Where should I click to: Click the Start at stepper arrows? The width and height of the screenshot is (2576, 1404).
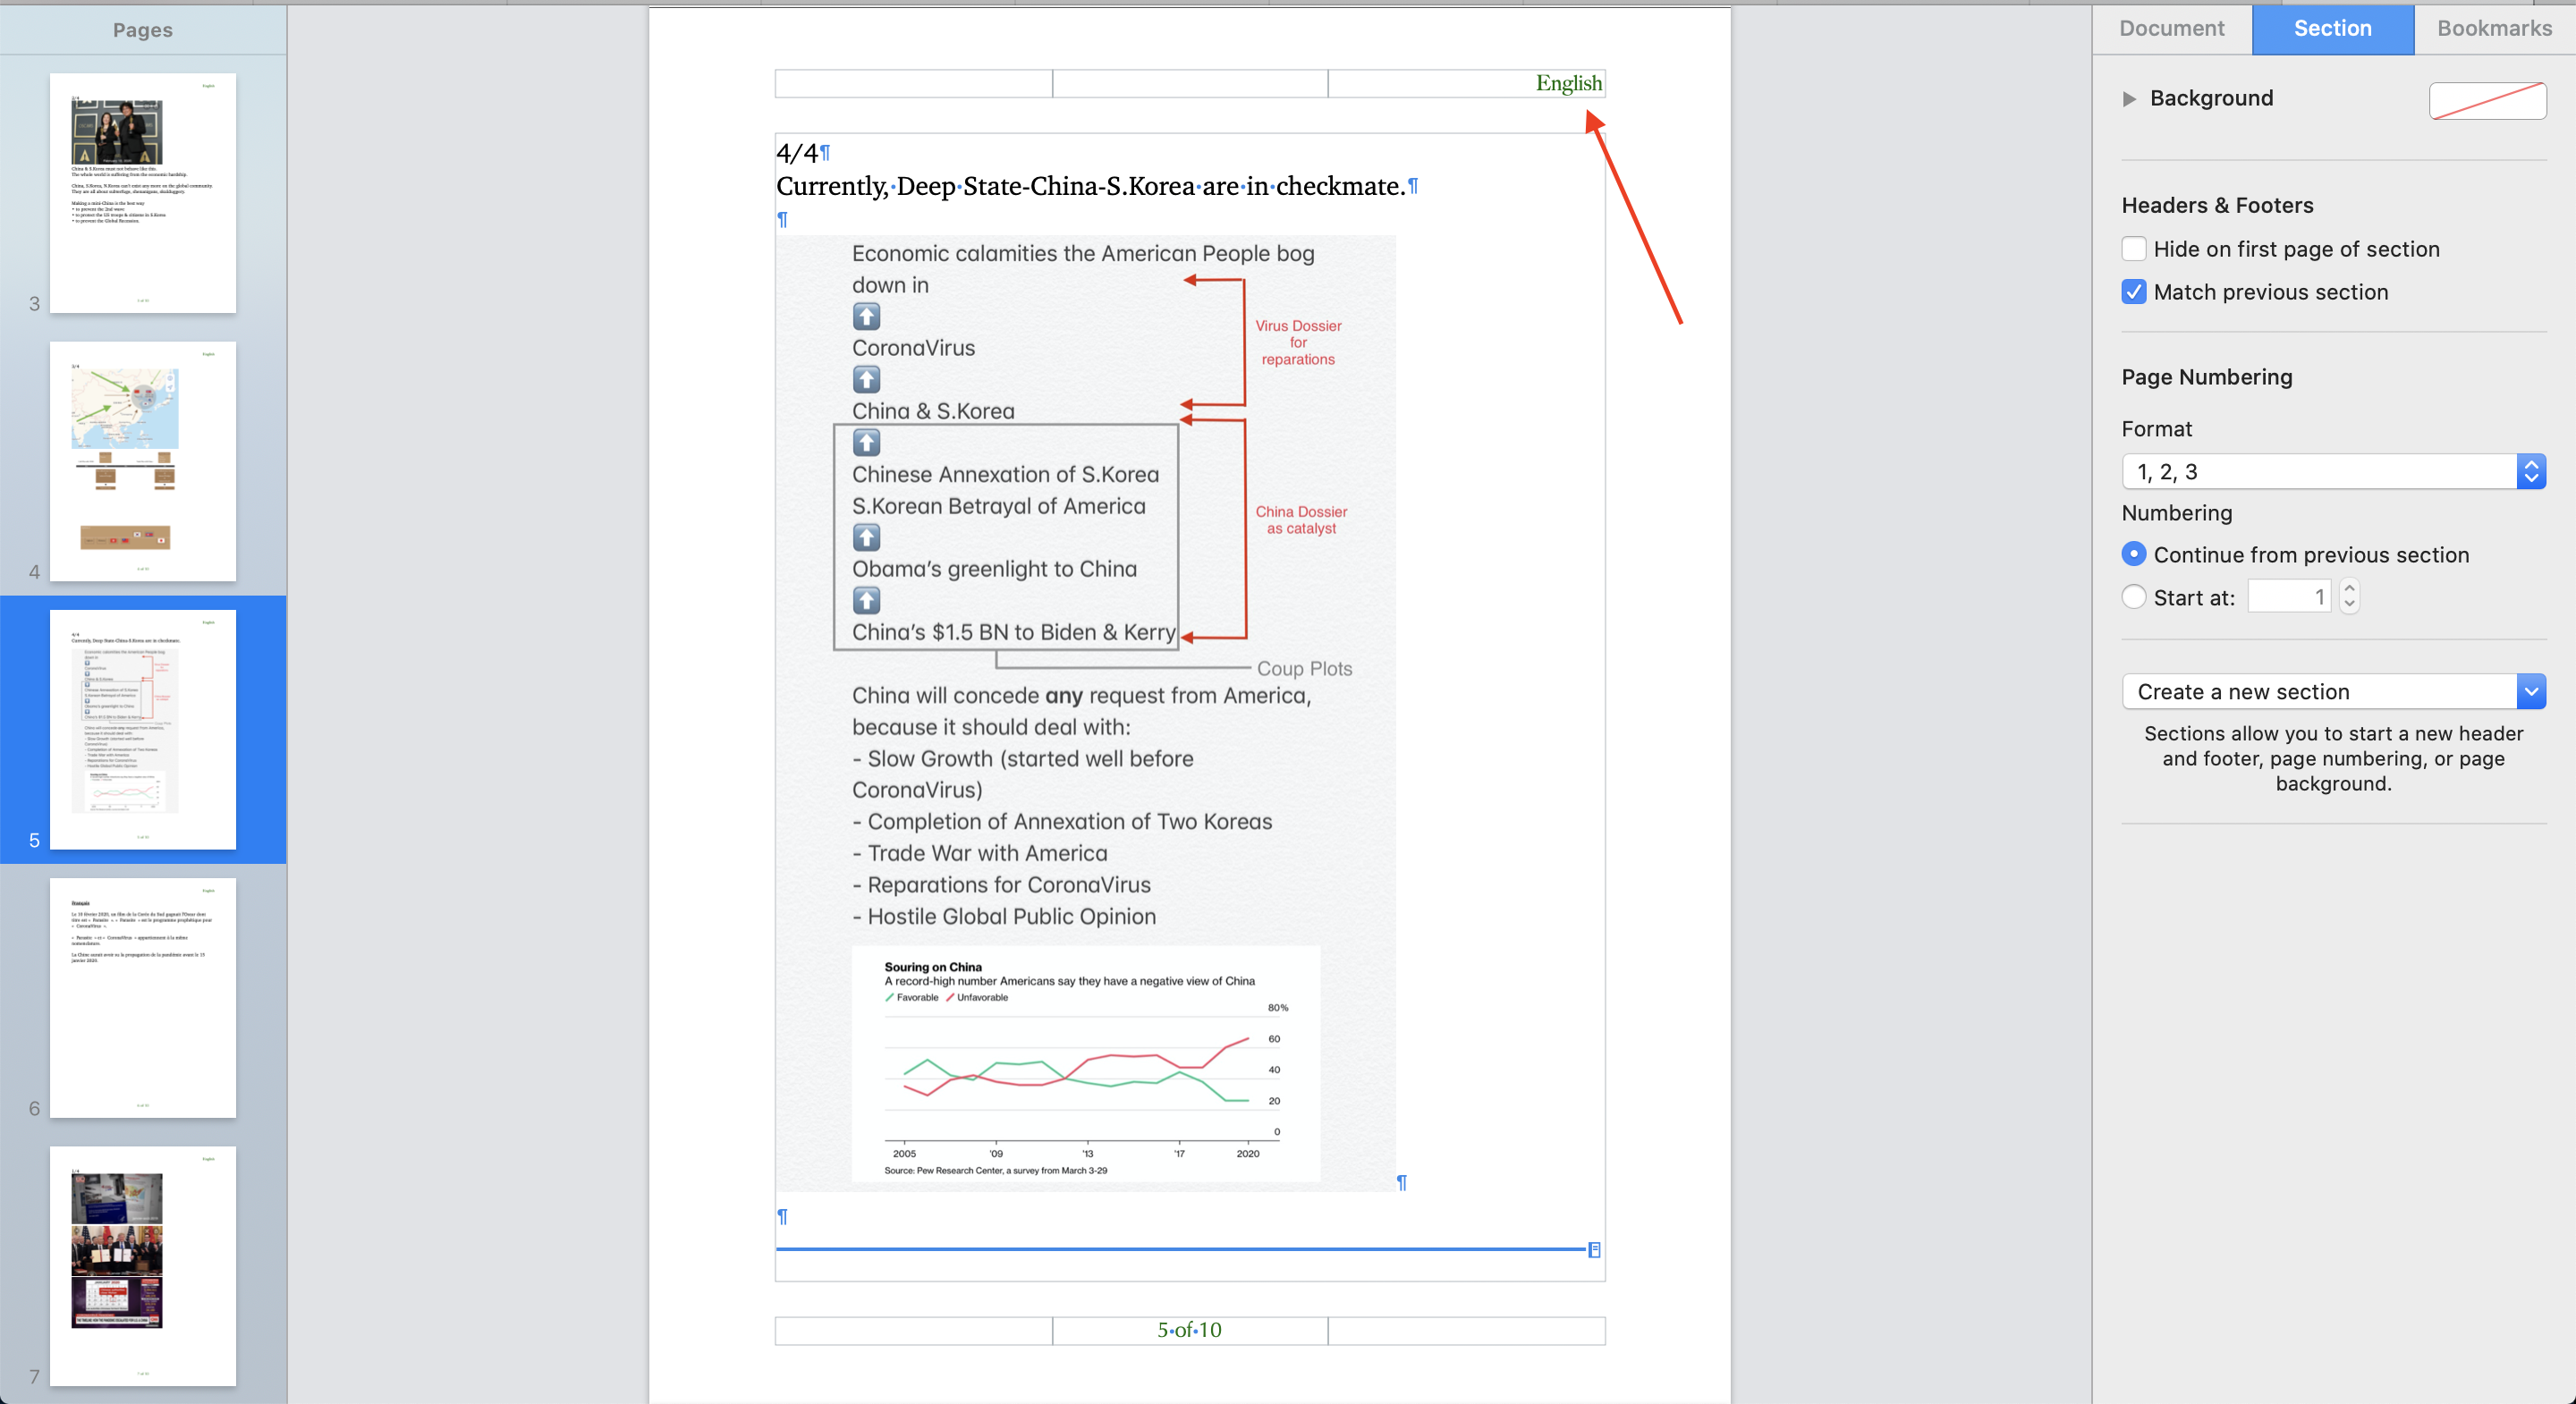[2350, 597]
